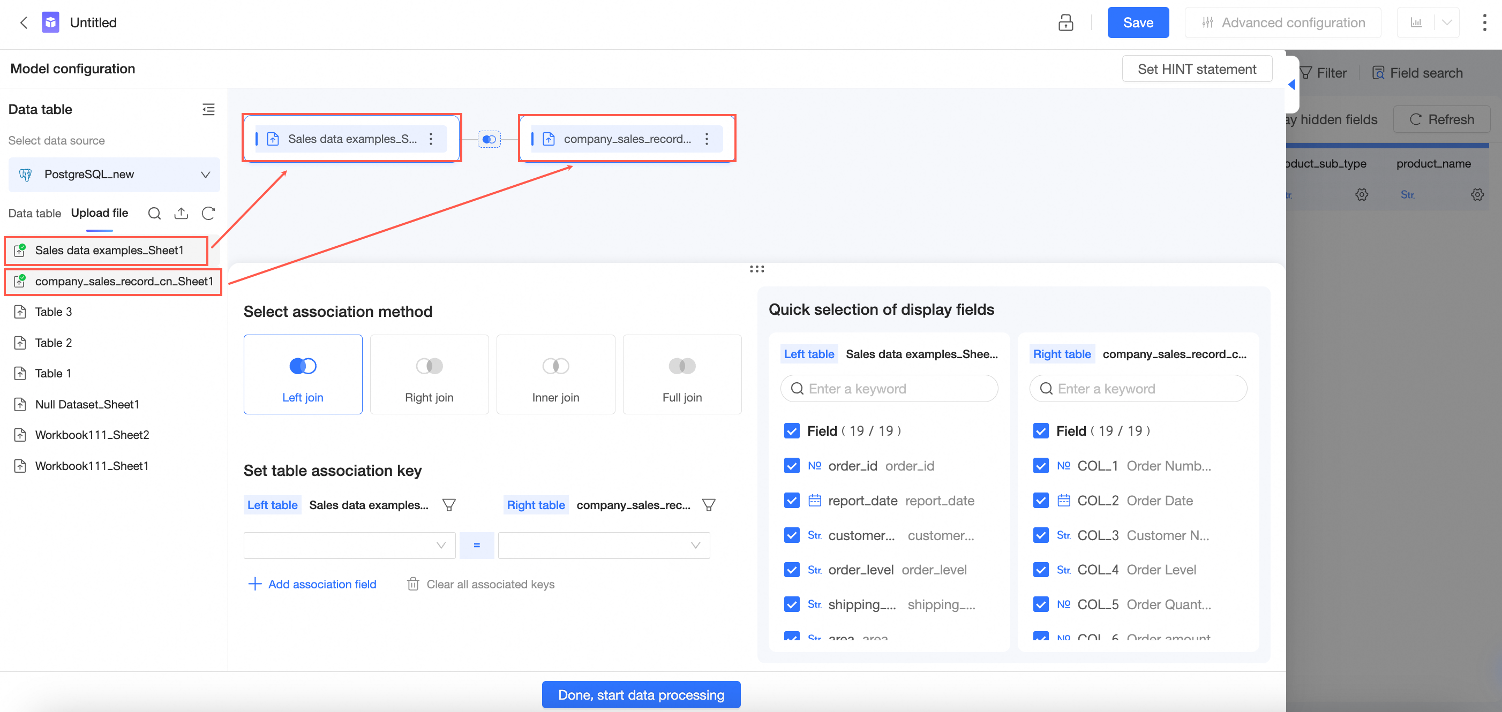Open the PostgreSQL_new data source dropdown
The width and height of the screenshot is (1502, 712).
tap(114, 174)
